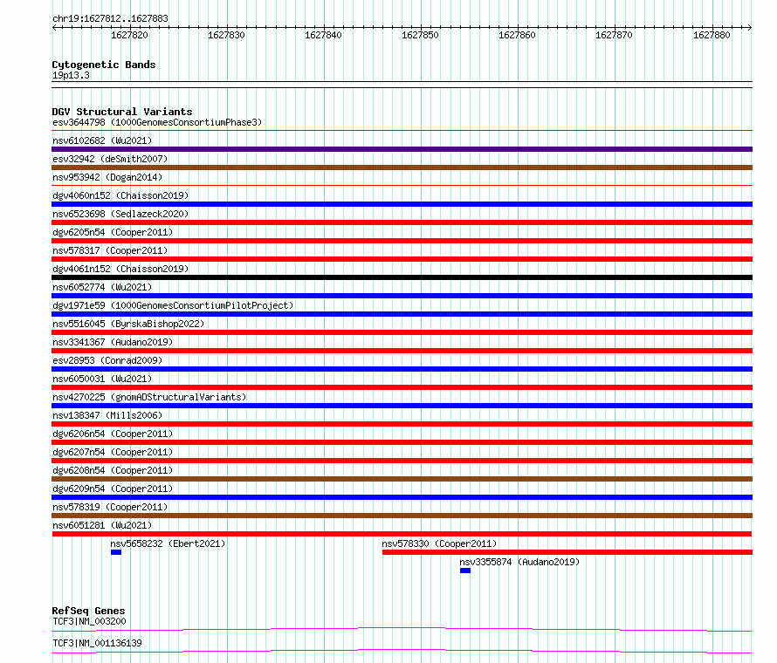Click the esv28953 (Conrad2009) label

(107, 360)
